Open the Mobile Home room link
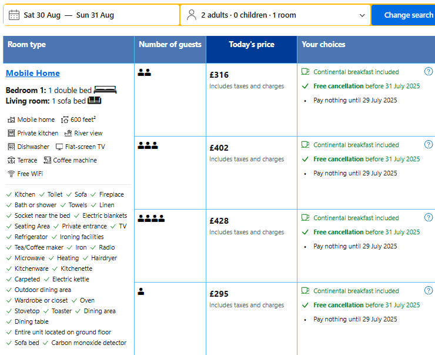Screen dimensions: 435x355 pos(33,73)
